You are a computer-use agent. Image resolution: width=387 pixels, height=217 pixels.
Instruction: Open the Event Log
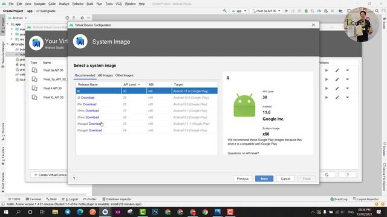click(x=339, y=199)
